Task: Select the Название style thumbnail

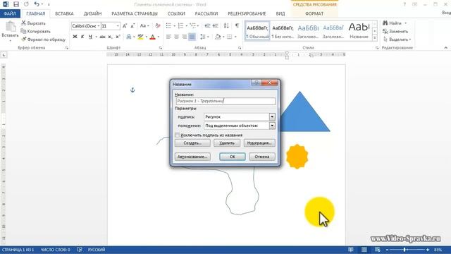Action: tap(359, 31)
